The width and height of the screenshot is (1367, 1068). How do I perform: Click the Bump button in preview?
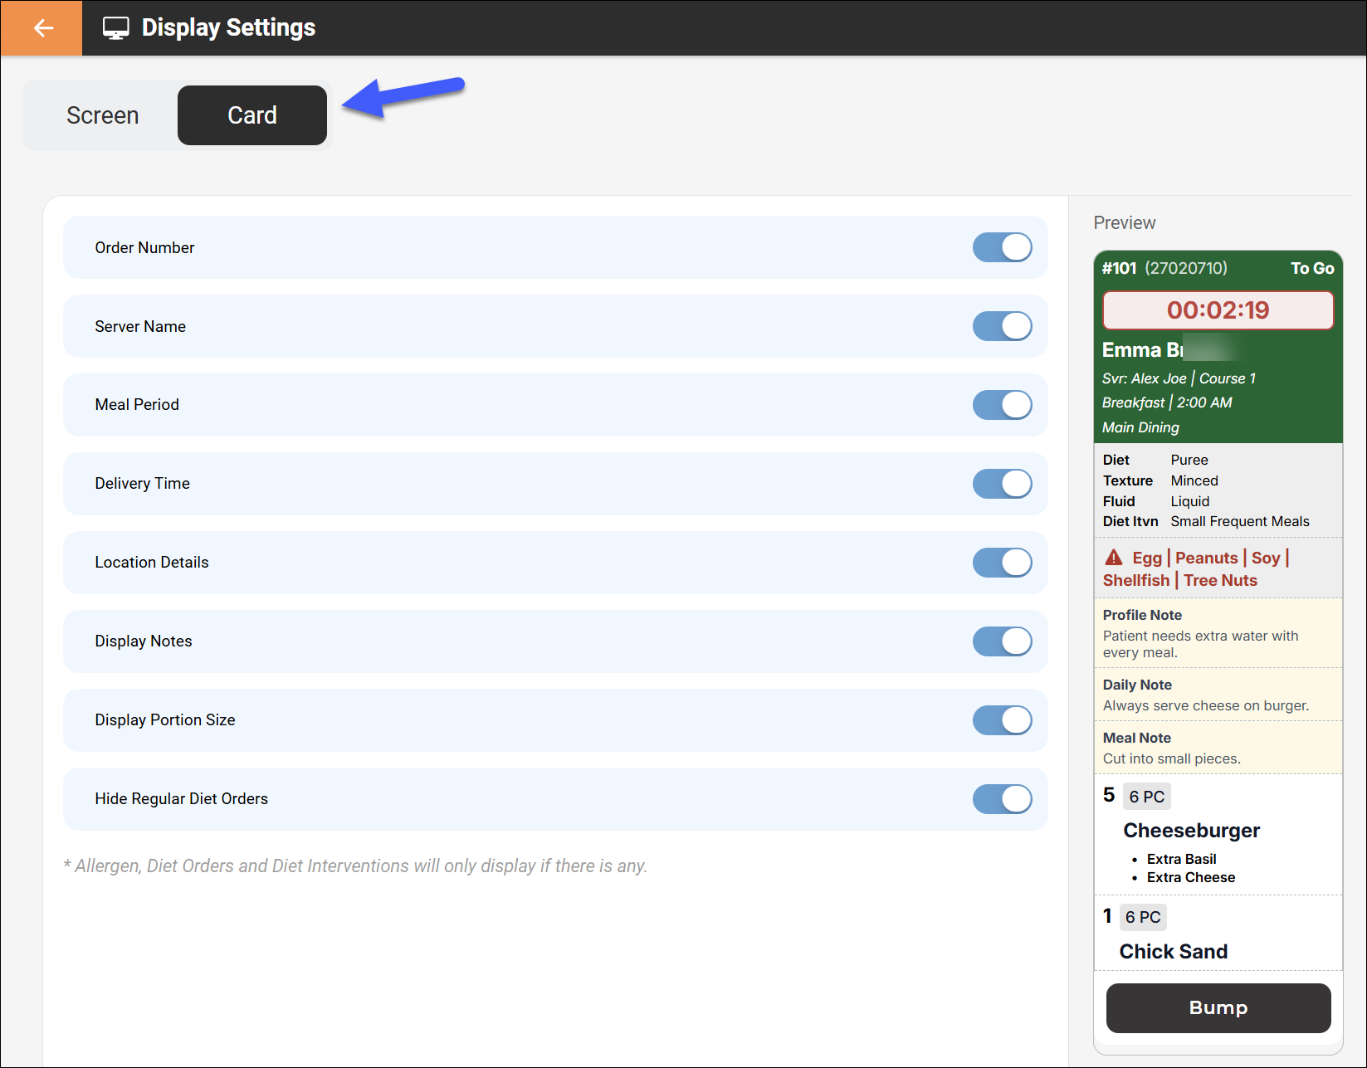pos(1218,1007)
